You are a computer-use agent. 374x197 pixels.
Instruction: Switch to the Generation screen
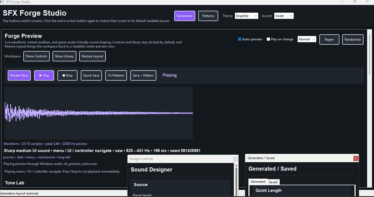[185, 16]
